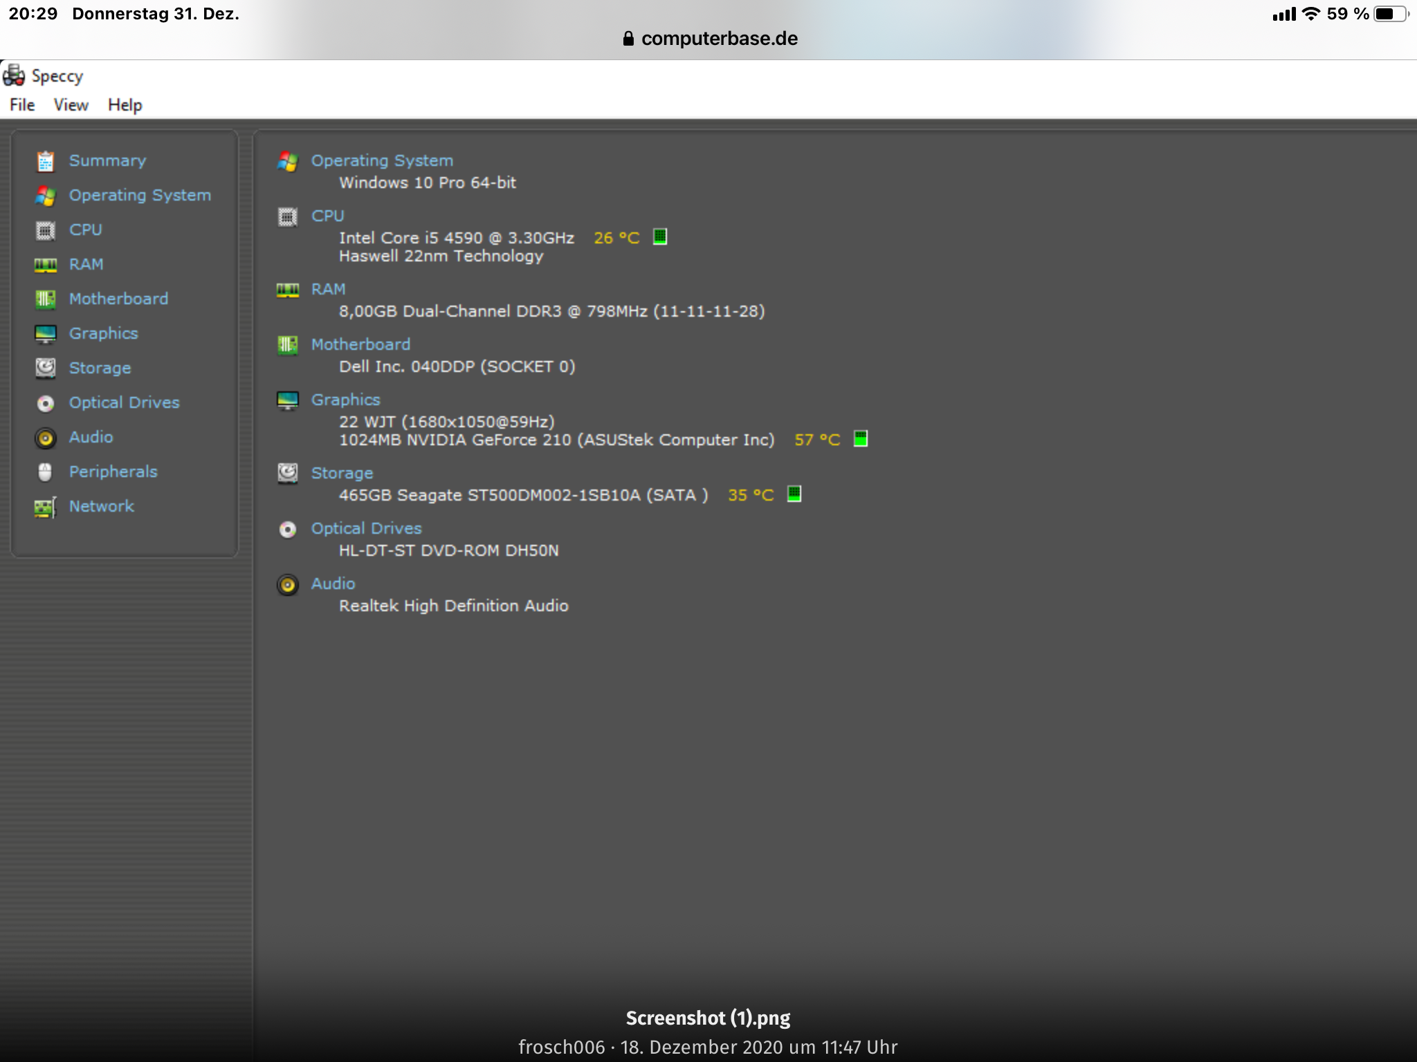This screenshot has width=1417, height=1062.
Task: Click the Peripherals mouse icon in sidebar
Action: [x=46, y=472]
